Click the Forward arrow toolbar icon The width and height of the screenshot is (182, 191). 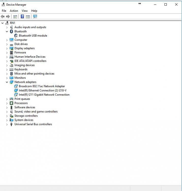tap(8, 17)
